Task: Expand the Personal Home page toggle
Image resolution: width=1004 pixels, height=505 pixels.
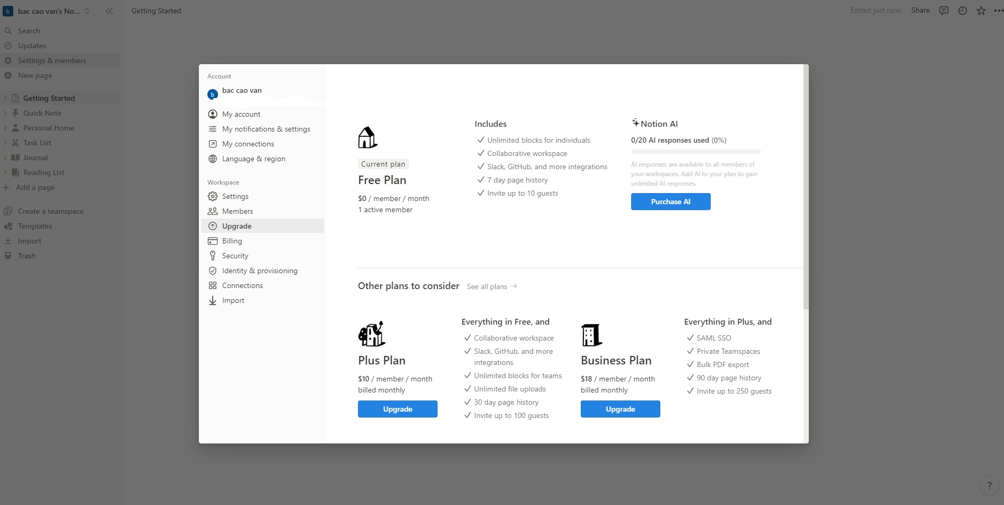Action: coord(5,128)
